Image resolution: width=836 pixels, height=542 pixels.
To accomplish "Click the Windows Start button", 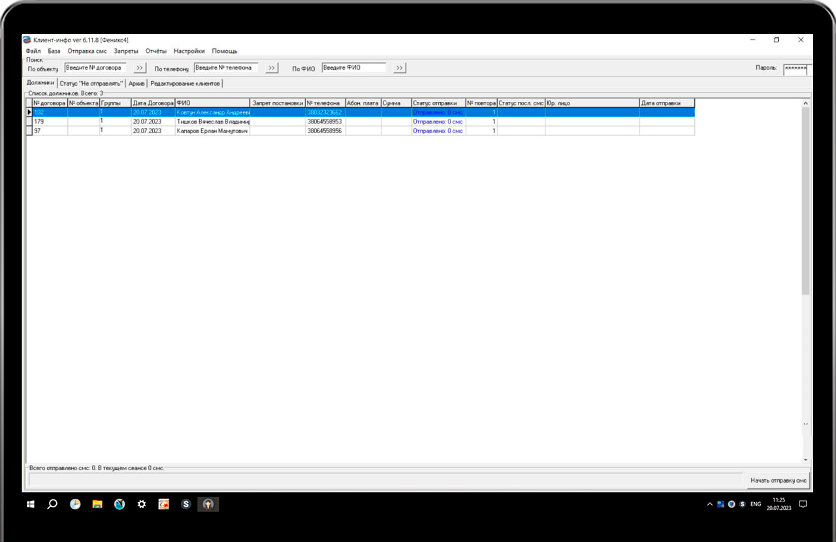I will (30, 504).
